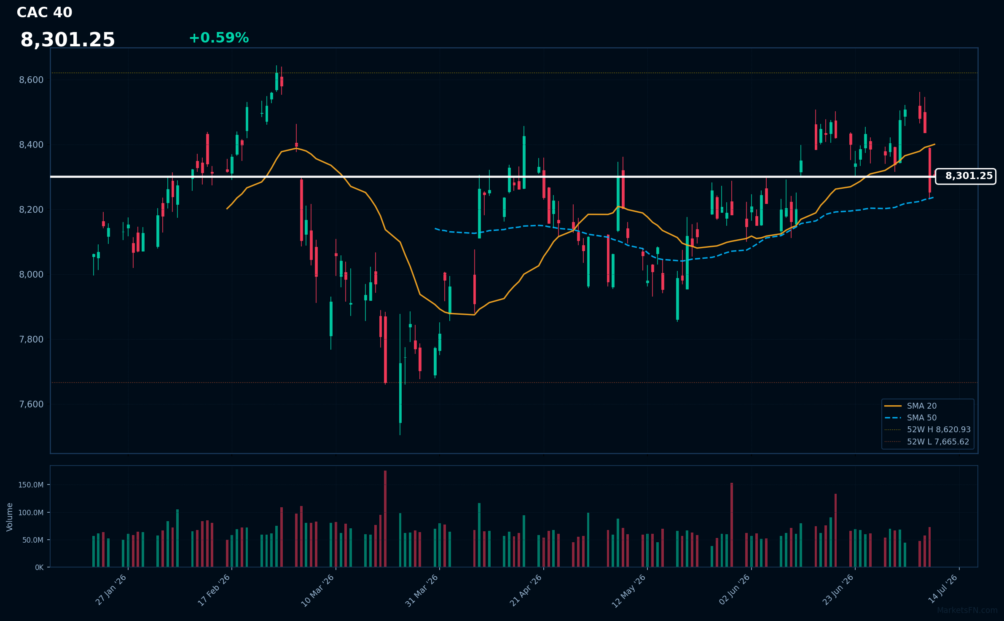Click the orange line sample beside SMA 20
This screenshot has width=1004, height=621.
pos(893,406)
